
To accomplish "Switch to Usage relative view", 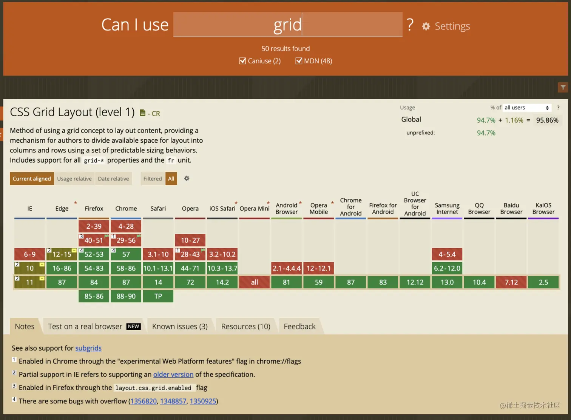I will pyautogui.click(x=74, y=178).
